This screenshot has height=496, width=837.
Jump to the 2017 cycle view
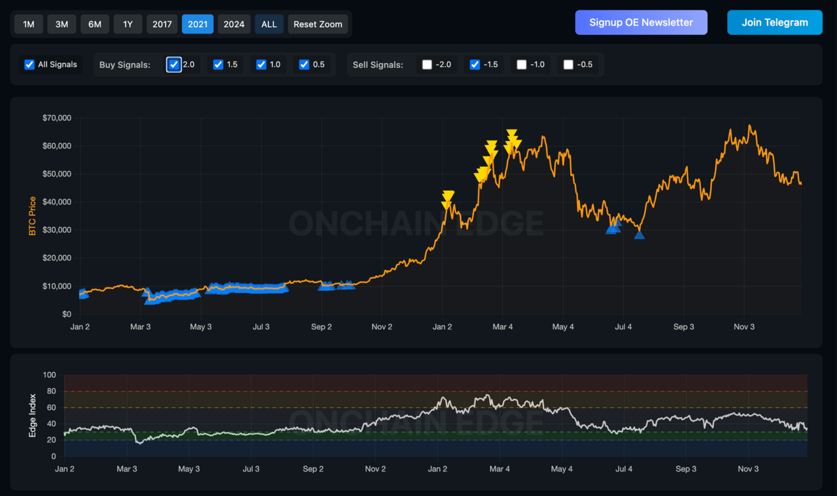click(162, 24)
